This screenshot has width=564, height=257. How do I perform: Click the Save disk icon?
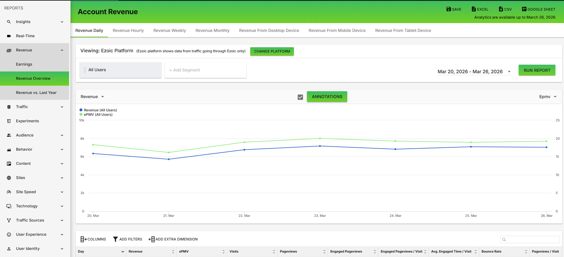(x=449, y=9)
